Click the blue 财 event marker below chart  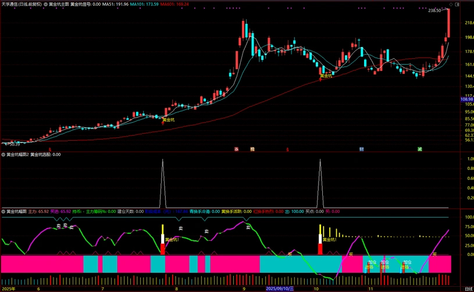pos(361,149)
